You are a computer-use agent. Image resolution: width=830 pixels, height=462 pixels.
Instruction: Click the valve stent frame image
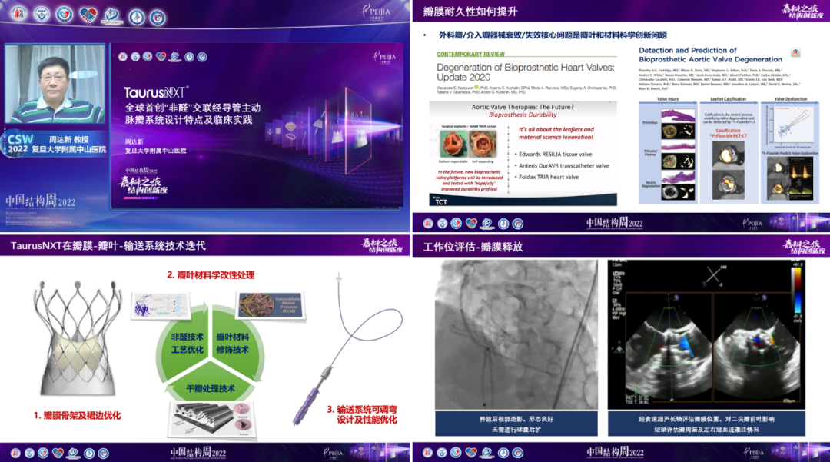[74, 339]
